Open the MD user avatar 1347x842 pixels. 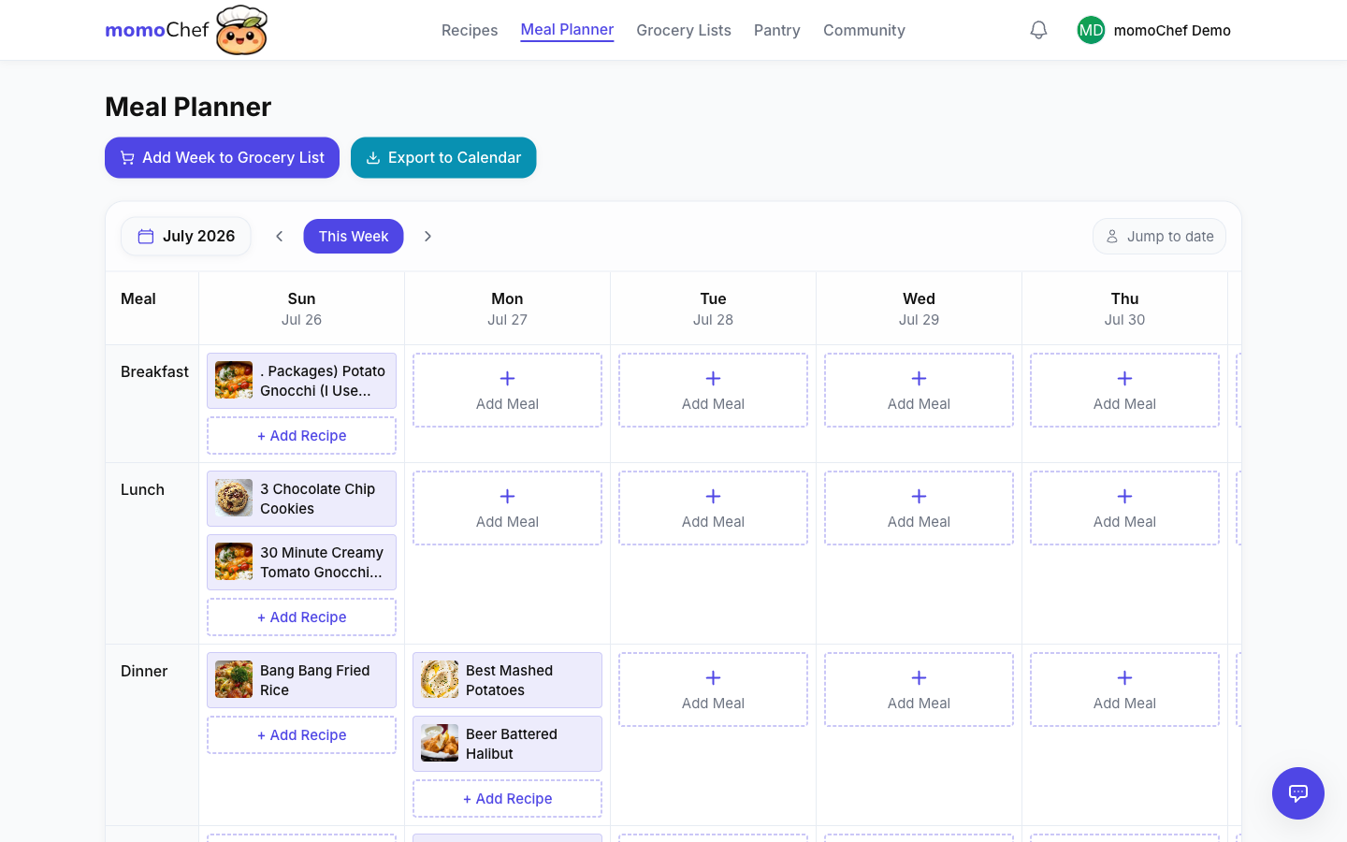[x=1091, y=30]
